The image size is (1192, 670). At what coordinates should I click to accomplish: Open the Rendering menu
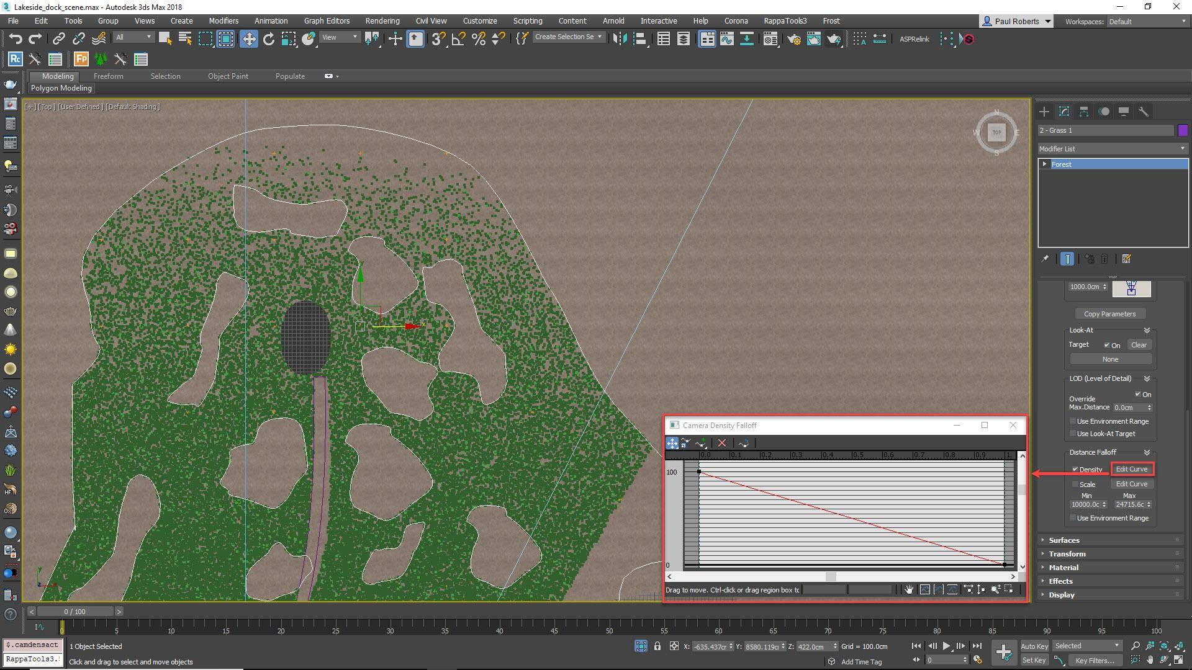point(382,20)
